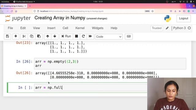
Task: Interrupt the kernel with stop icon
Action: 77,36
